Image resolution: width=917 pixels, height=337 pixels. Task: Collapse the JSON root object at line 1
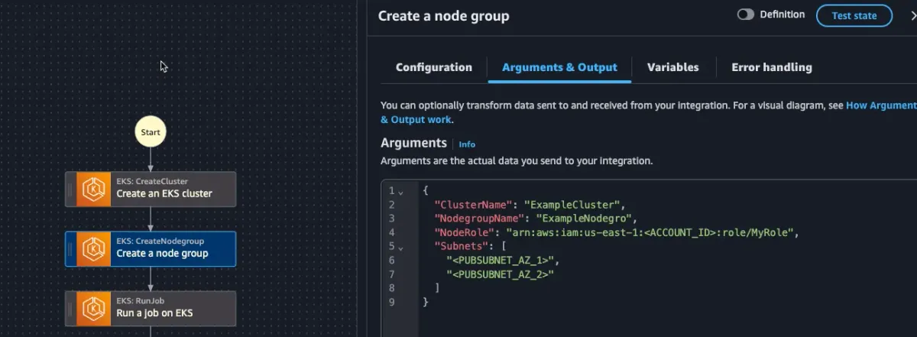click(400, 191)
